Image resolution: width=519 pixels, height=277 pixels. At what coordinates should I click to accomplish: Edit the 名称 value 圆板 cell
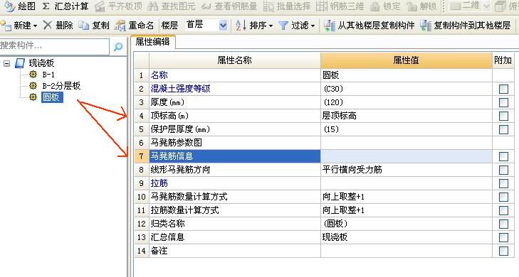406,75
